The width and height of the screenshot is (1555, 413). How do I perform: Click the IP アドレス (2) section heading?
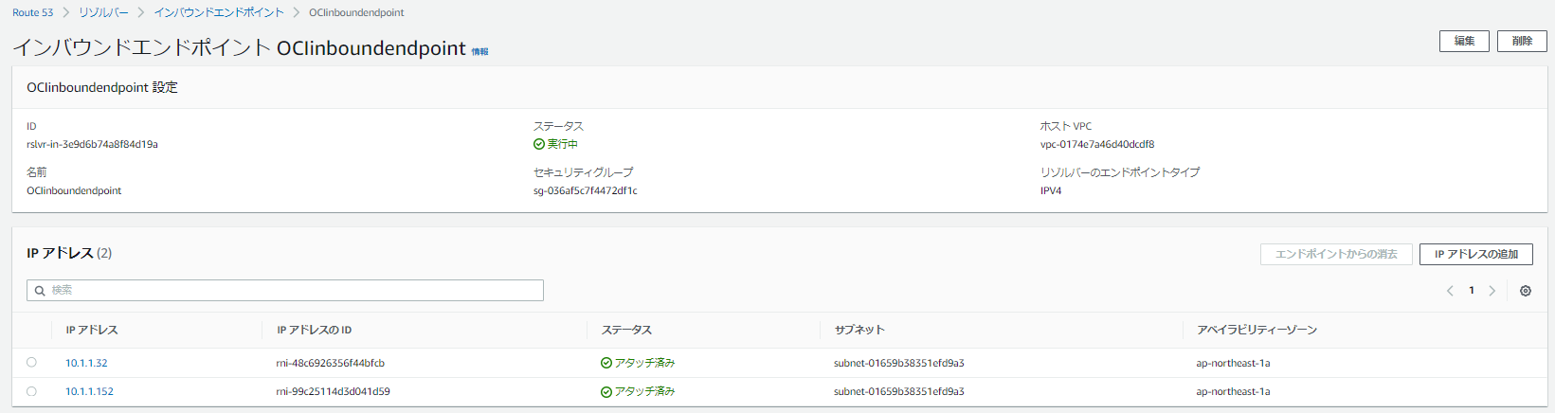[69, 253]
